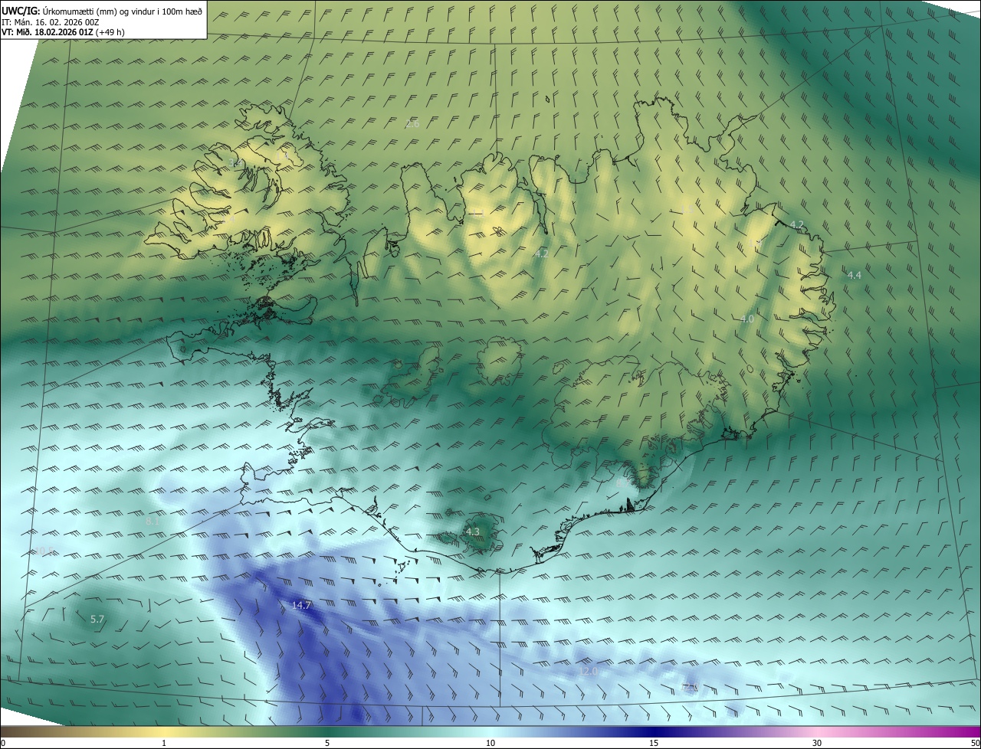Click the 14.7 precipitation value label
This screenshot has width=981, height=749.
[301, 606]
